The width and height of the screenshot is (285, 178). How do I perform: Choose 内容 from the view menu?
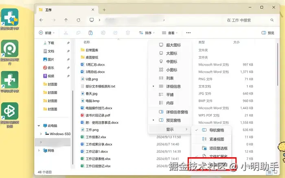pos(170,103)
